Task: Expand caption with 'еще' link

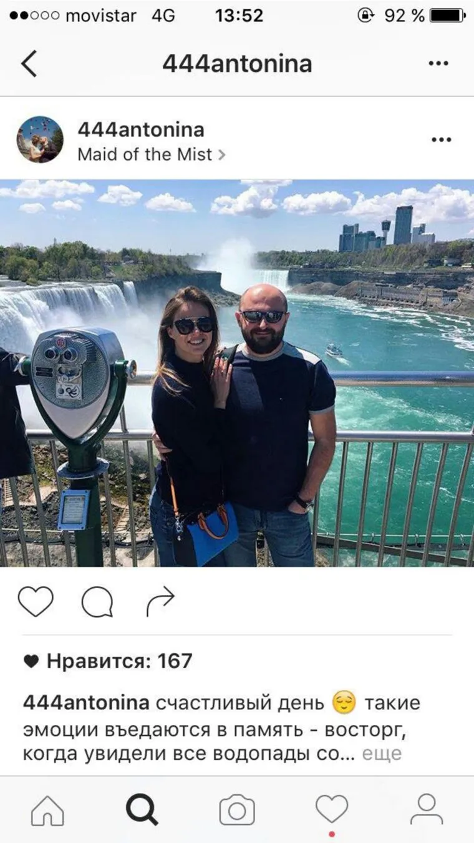Action: 382,754
